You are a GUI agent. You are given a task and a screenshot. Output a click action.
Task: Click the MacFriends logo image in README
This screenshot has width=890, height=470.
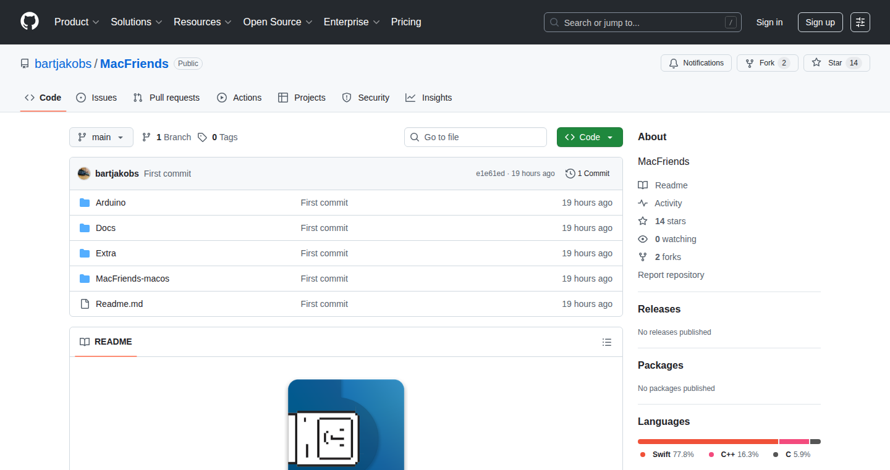(x=346, y=424)
